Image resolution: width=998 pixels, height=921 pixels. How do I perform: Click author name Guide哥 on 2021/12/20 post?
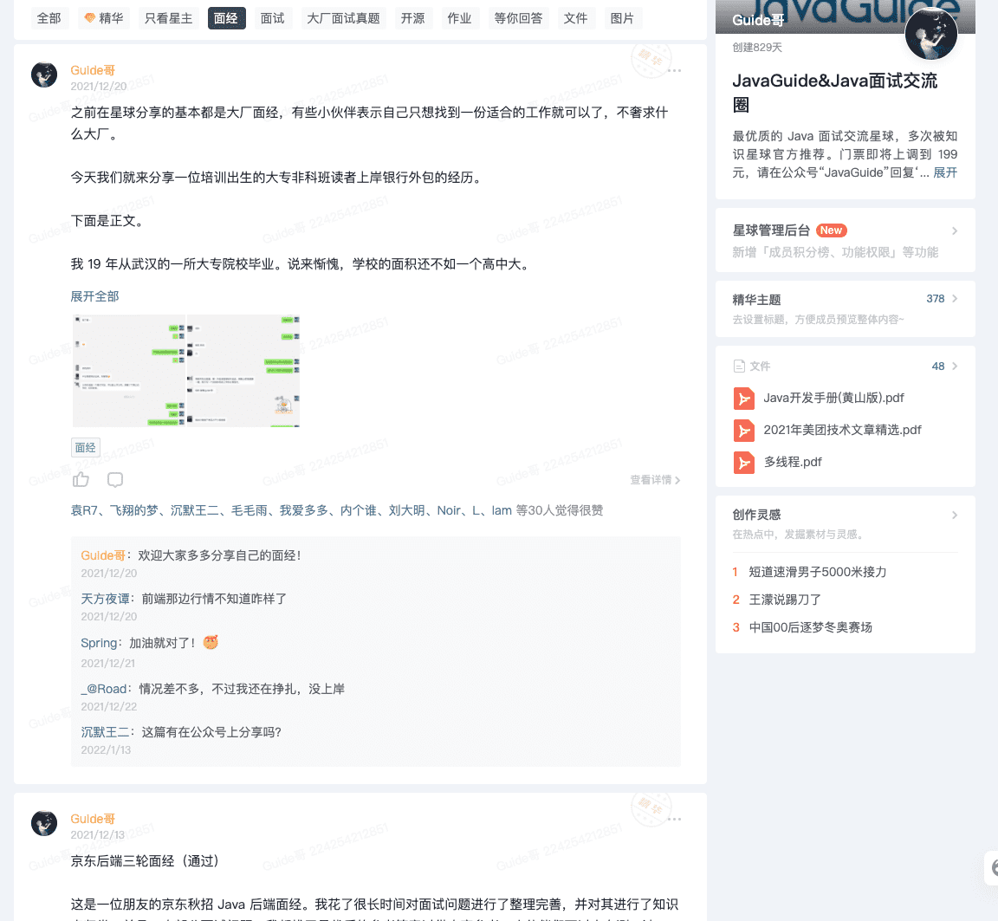(93, 71)
